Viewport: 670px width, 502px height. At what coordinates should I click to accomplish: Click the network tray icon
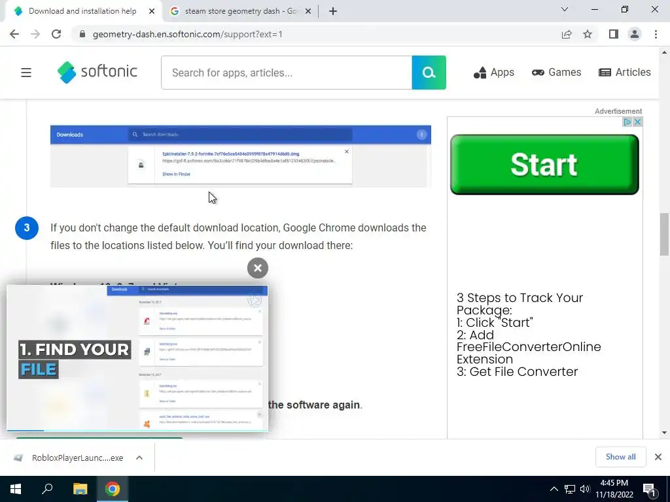[x=570, y=489]
